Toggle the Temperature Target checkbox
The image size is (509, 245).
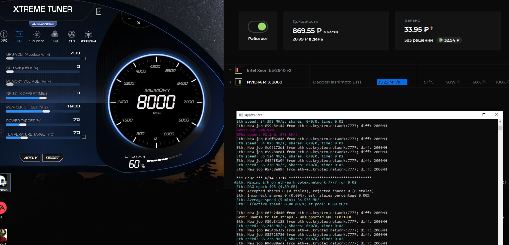[x=84, y=137]
